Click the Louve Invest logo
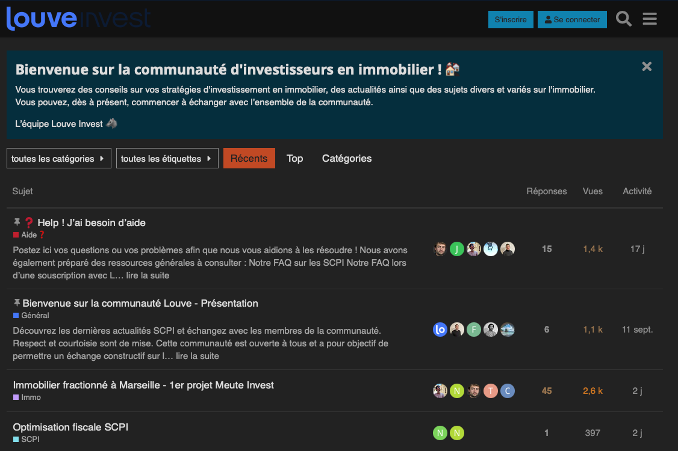This screenshot has height=451, width=678. (x=78, y=19)
